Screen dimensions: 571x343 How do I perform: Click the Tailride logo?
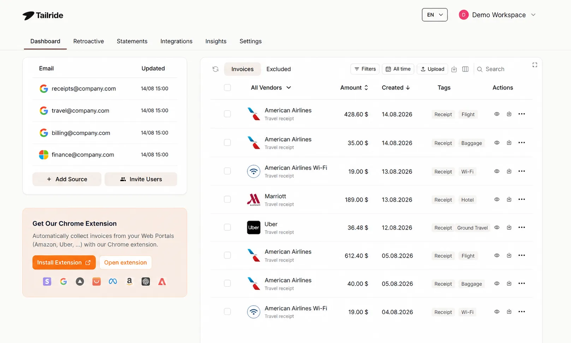click(43, 16)
